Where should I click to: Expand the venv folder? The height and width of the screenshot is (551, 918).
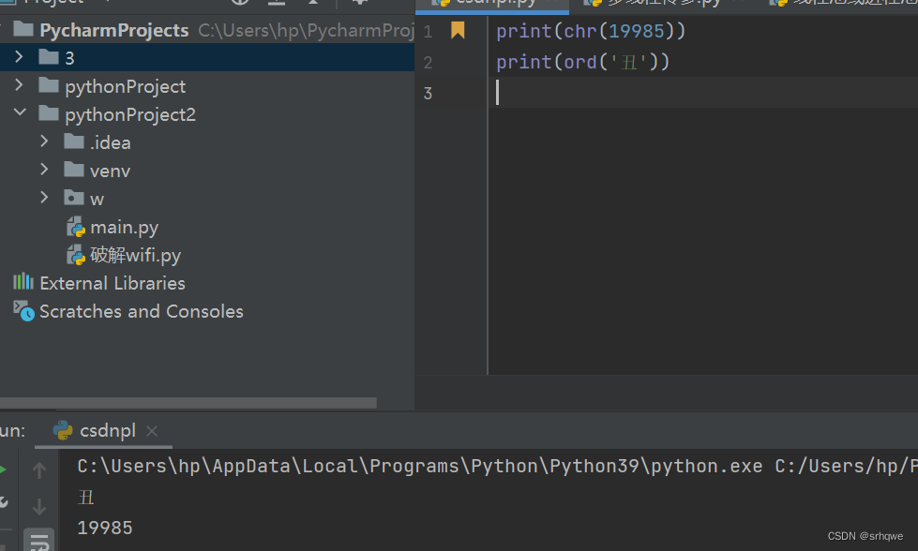pos(44,170)
